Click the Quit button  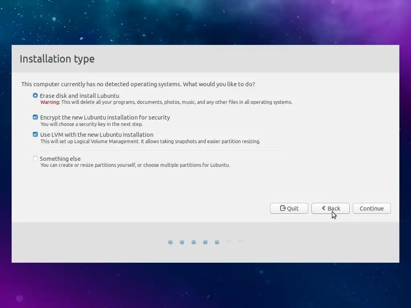click(x=289, y=209)
